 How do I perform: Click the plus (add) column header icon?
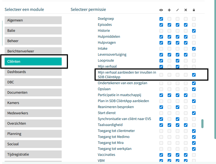tap(169, 10)
